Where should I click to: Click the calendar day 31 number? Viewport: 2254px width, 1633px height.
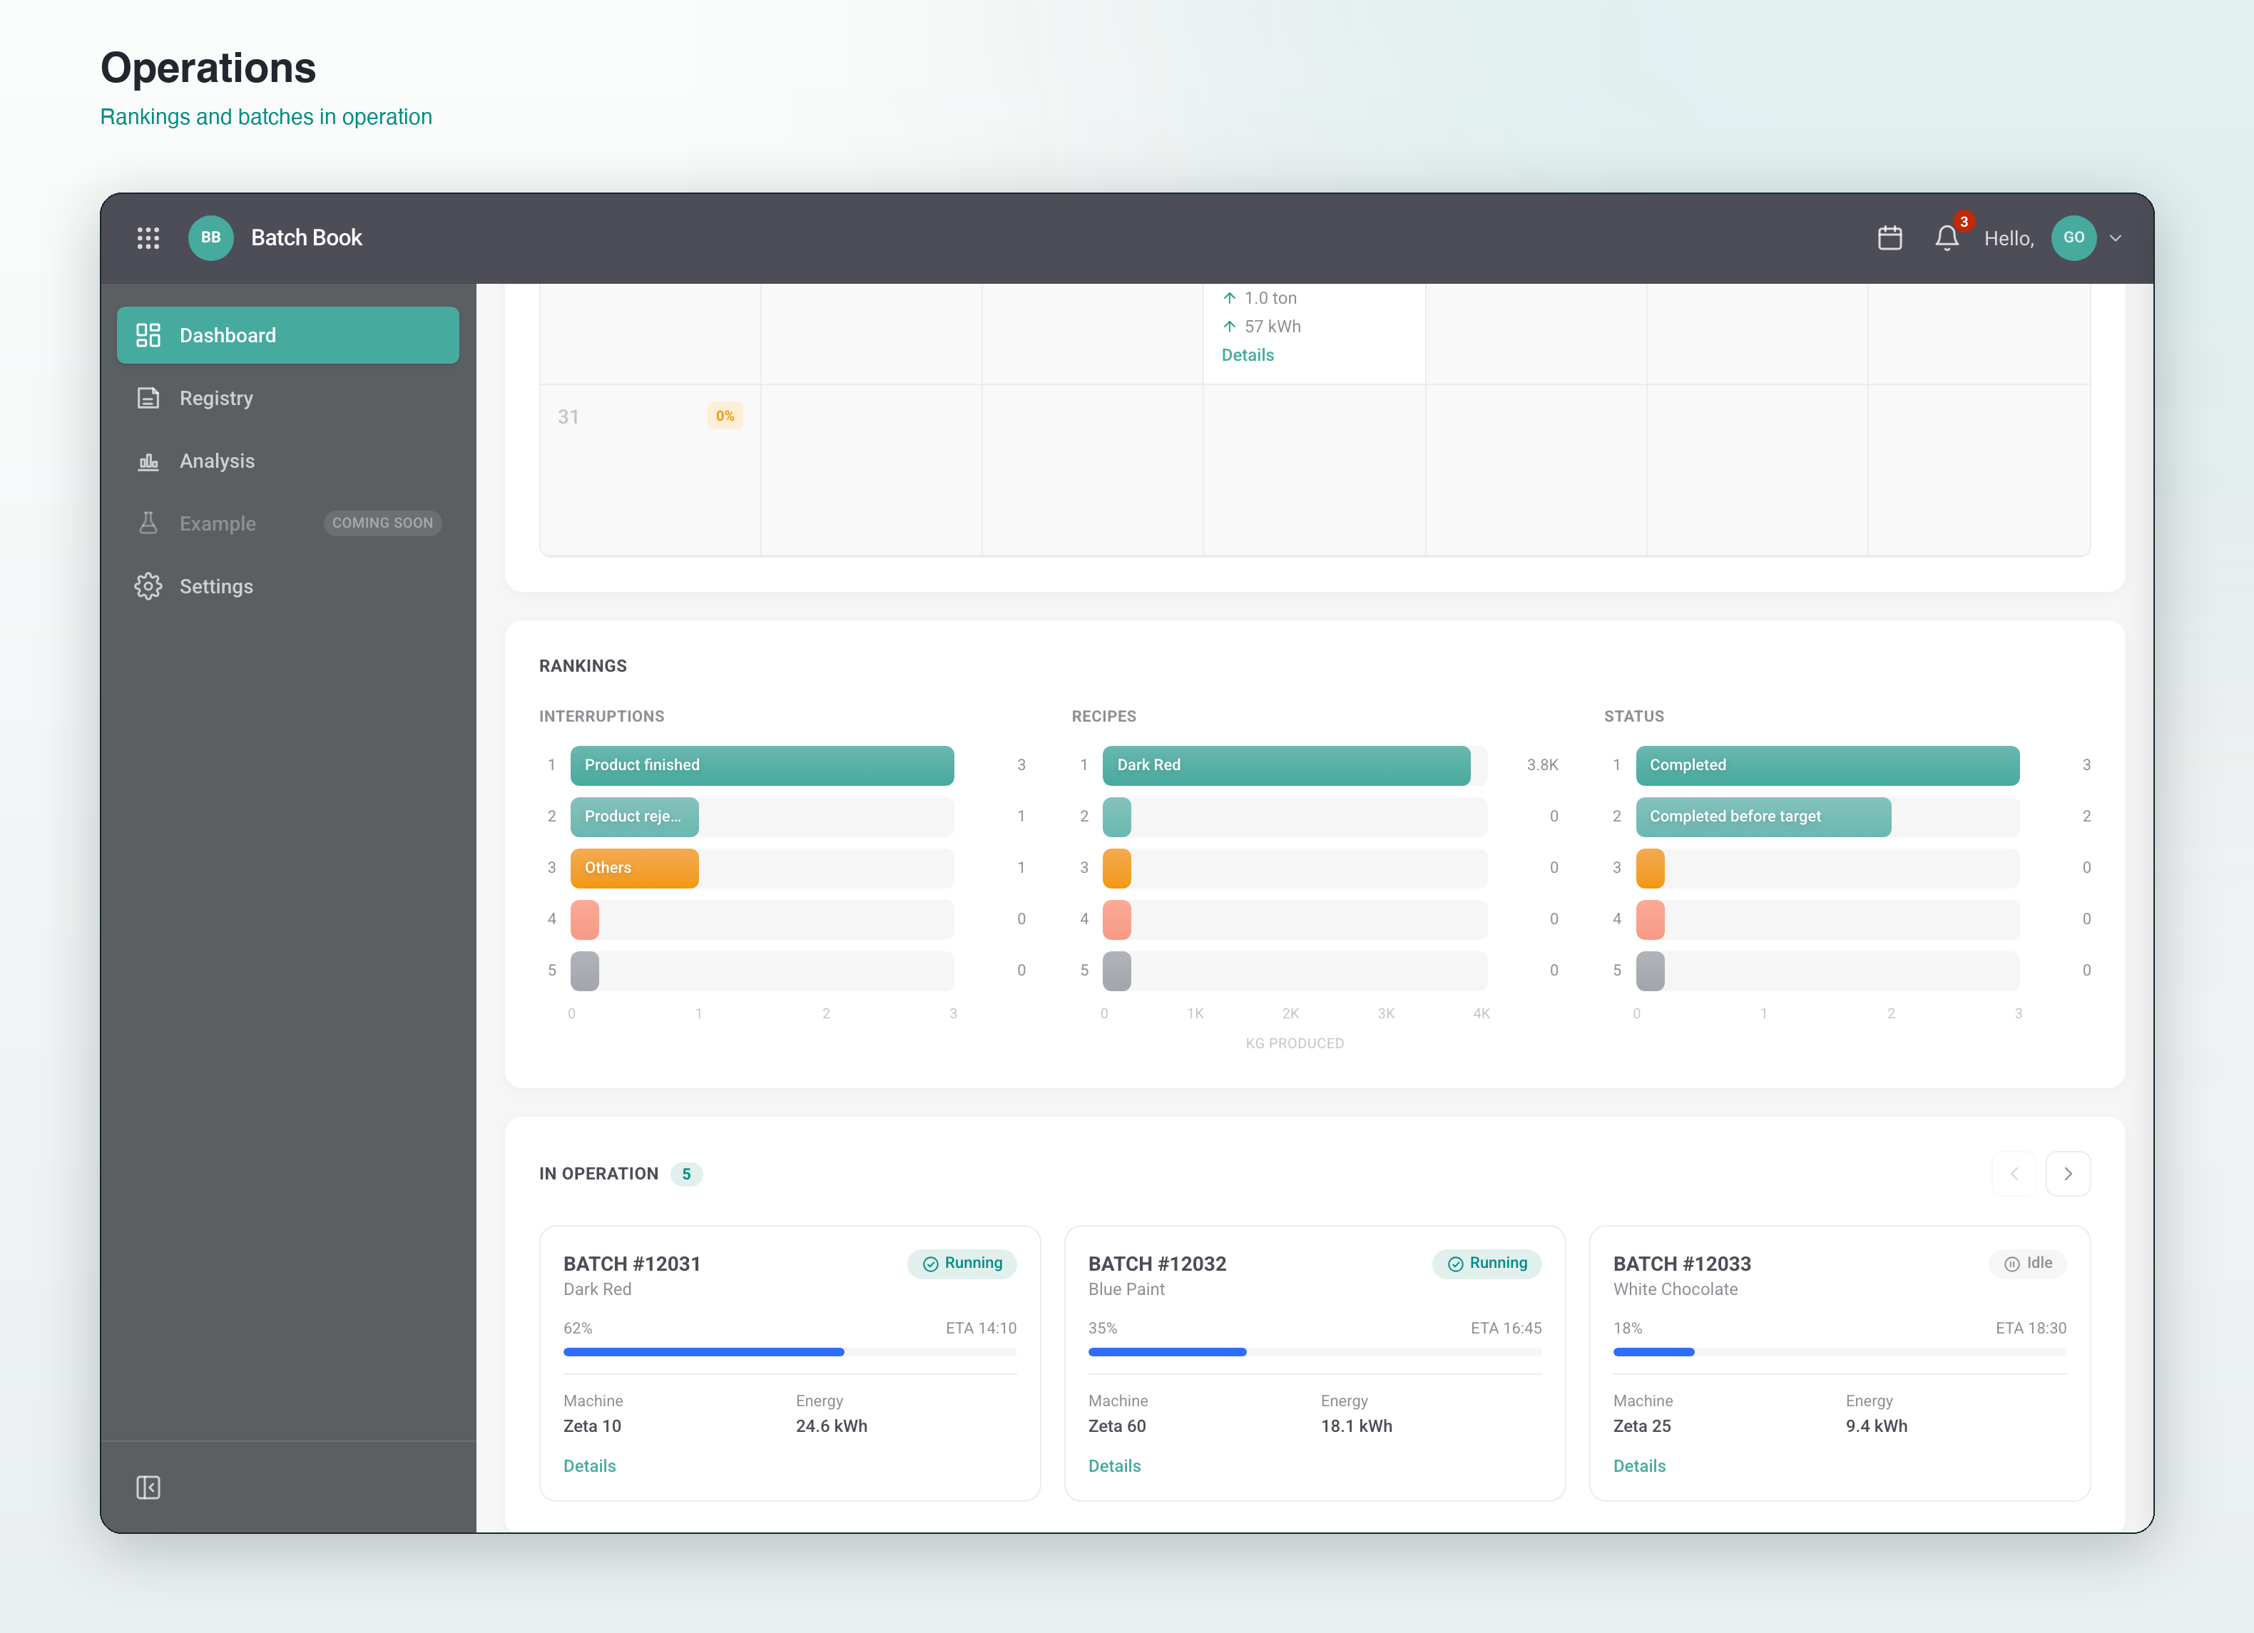(568, 417)
